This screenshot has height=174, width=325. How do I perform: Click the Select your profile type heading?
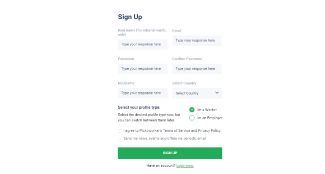139,107
